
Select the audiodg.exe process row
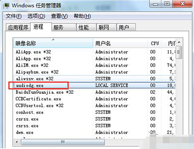pyautogui.click(x=94, y=85)
